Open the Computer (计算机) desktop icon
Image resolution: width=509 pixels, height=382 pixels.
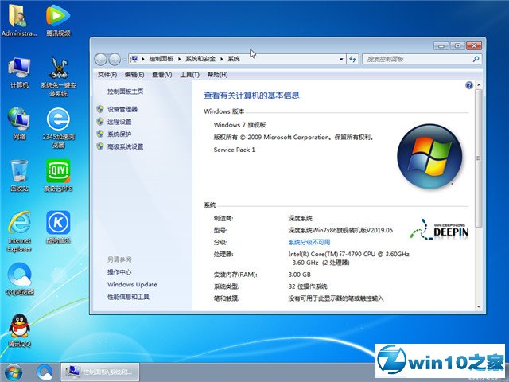coord(19,72)
